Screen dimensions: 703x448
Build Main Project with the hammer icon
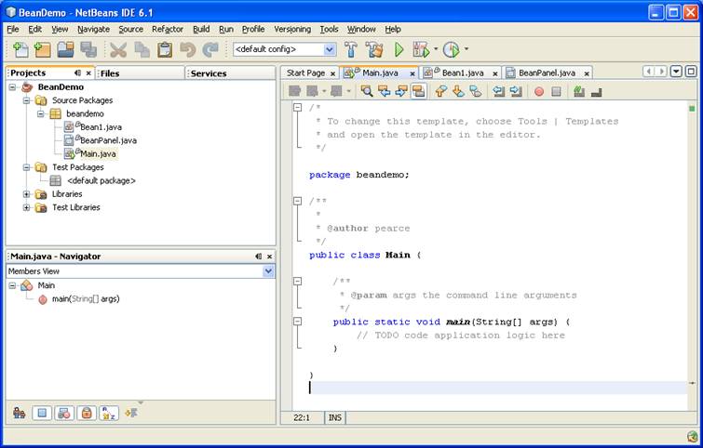(x=351, y=49)
